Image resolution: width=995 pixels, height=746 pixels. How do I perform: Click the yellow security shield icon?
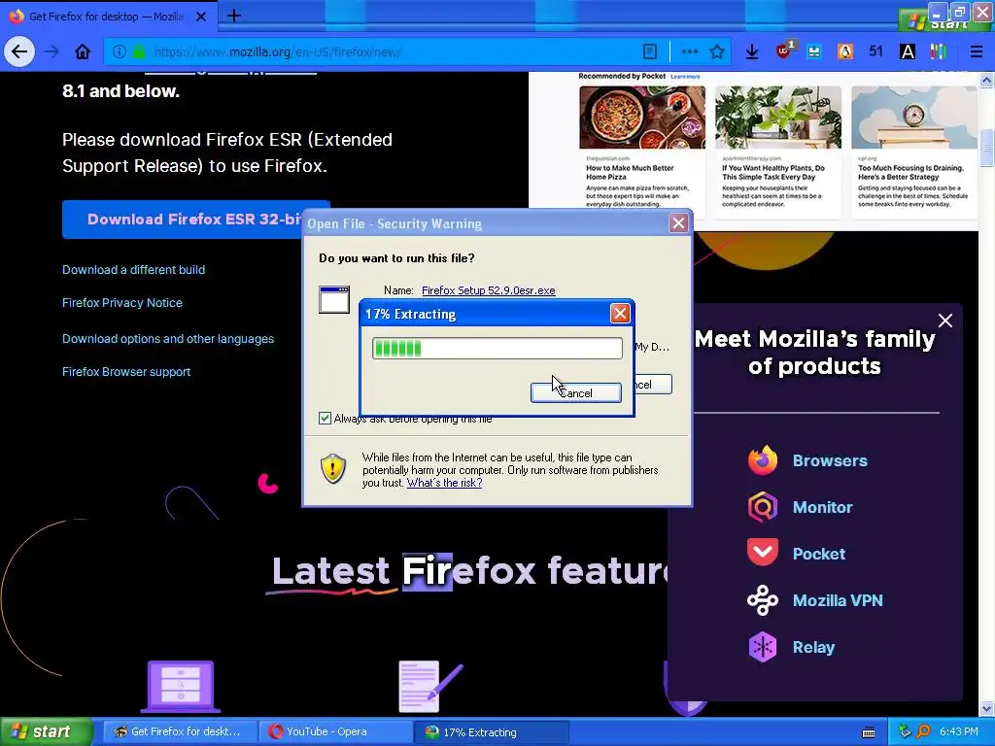point(333,468)
